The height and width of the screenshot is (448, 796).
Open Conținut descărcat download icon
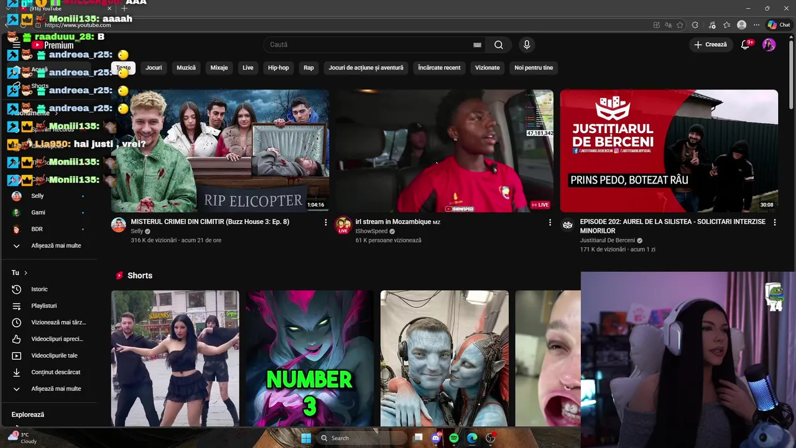[17, 372]
